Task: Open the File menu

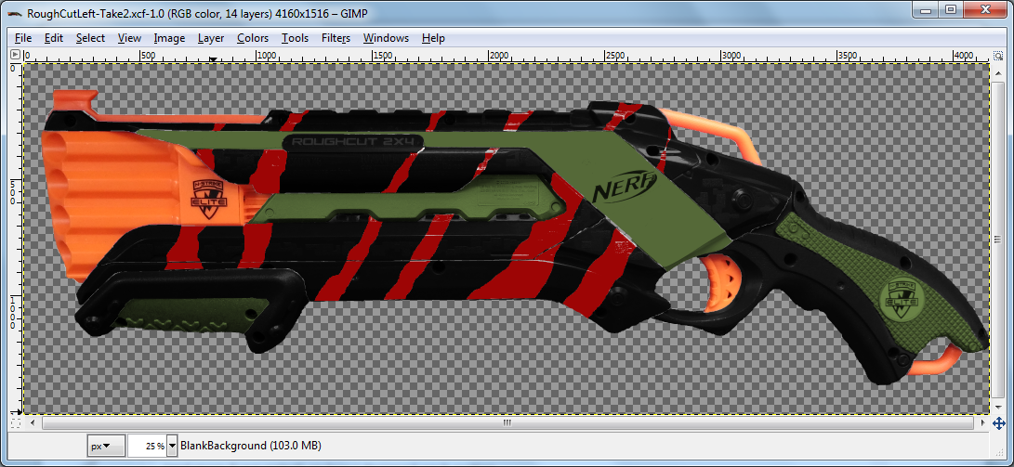Action: coord(22,38)
